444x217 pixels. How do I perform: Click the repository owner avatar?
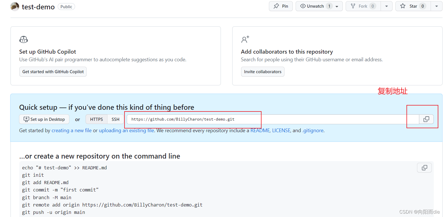point(15,7)
